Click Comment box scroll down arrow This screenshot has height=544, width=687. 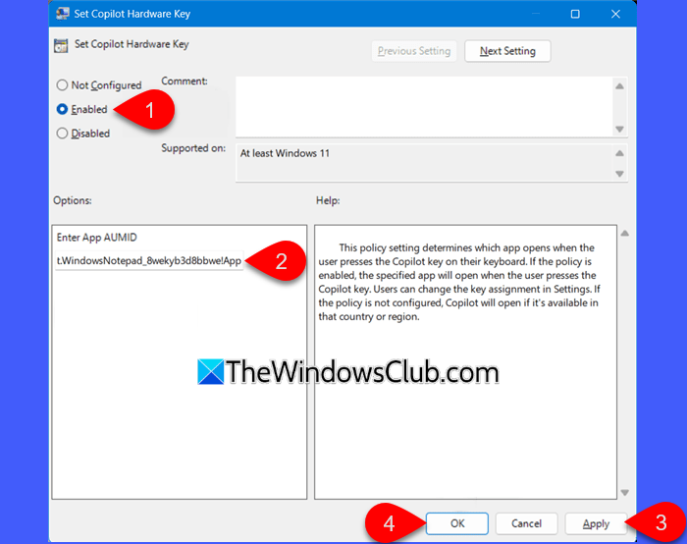coord(619,129)
